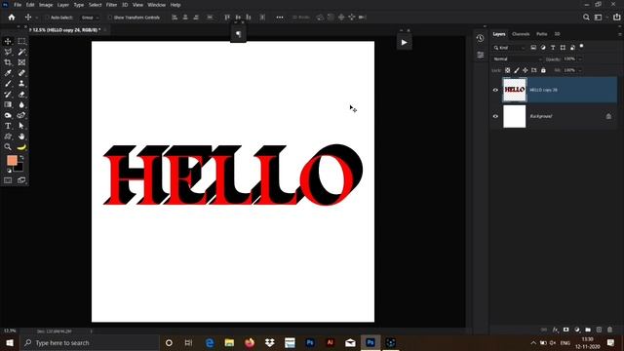Select the Eraser tool
This screenshot has width=624, height=351.
pos(21,95)
